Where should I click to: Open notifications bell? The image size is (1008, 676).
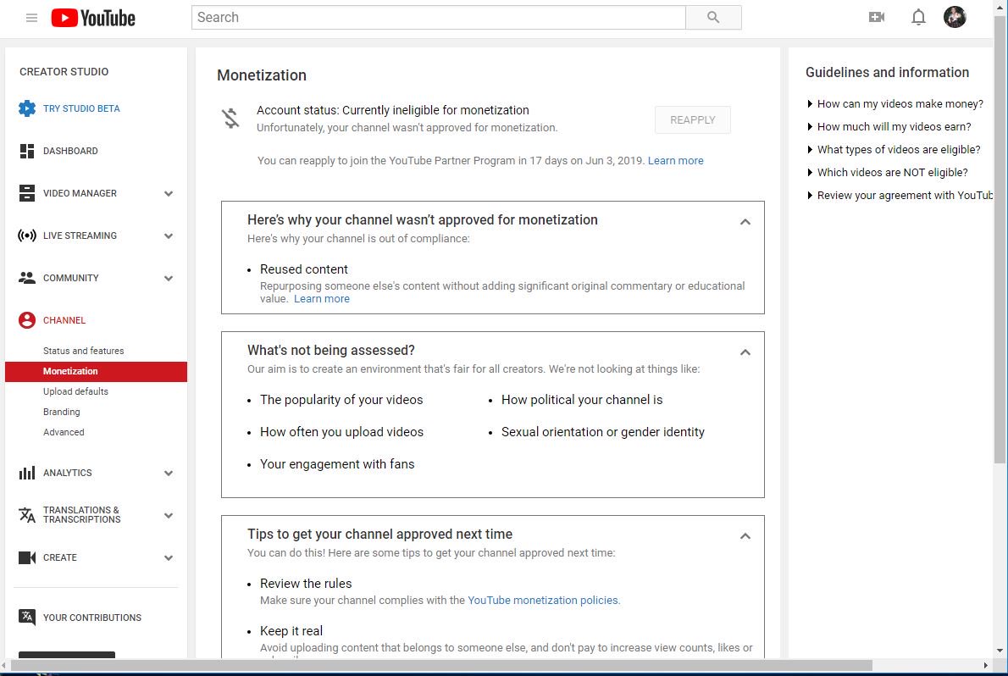tap(918, 18)
